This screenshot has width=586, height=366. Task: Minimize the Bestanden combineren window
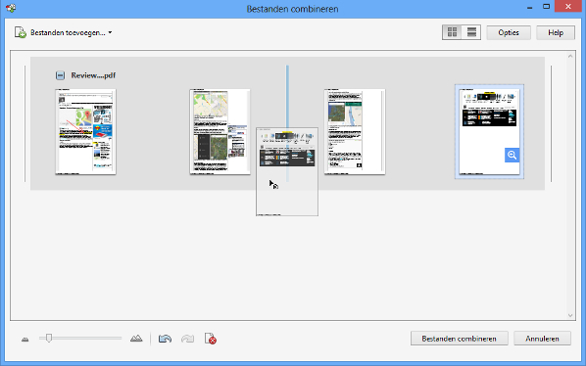529,8
